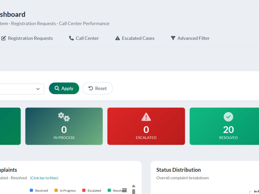
Task: Click the orange In Progress color swatch
Action: (x=56, y=190)
